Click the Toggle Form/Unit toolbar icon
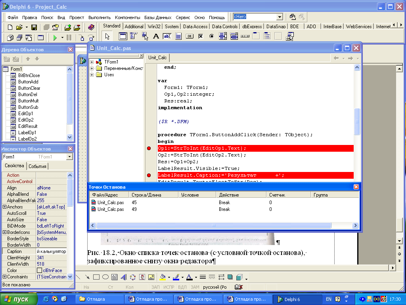The width and height of the screenshot is (406, 305). [x=29, y=38]
